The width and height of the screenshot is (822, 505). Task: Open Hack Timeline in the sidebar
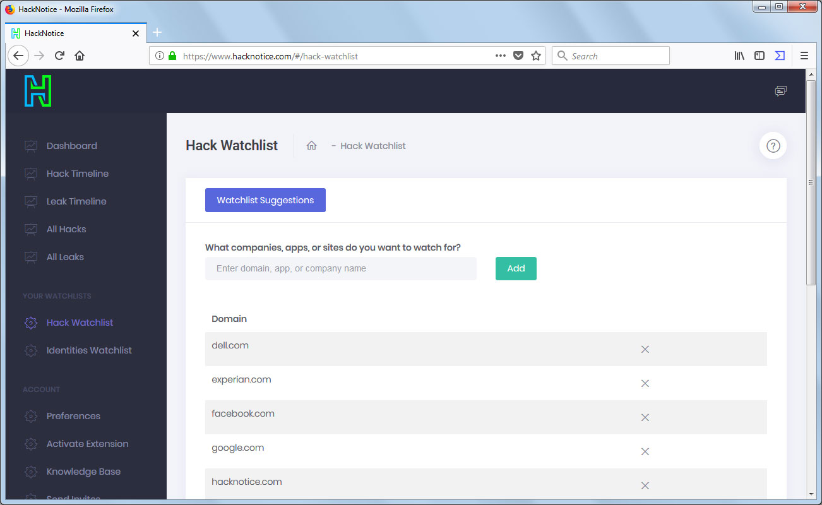tap(78, 174)
